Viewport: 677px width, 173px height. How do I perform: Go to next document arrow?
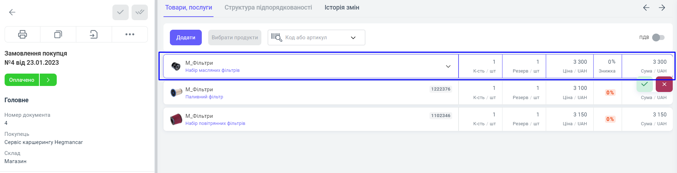(662, 8)
